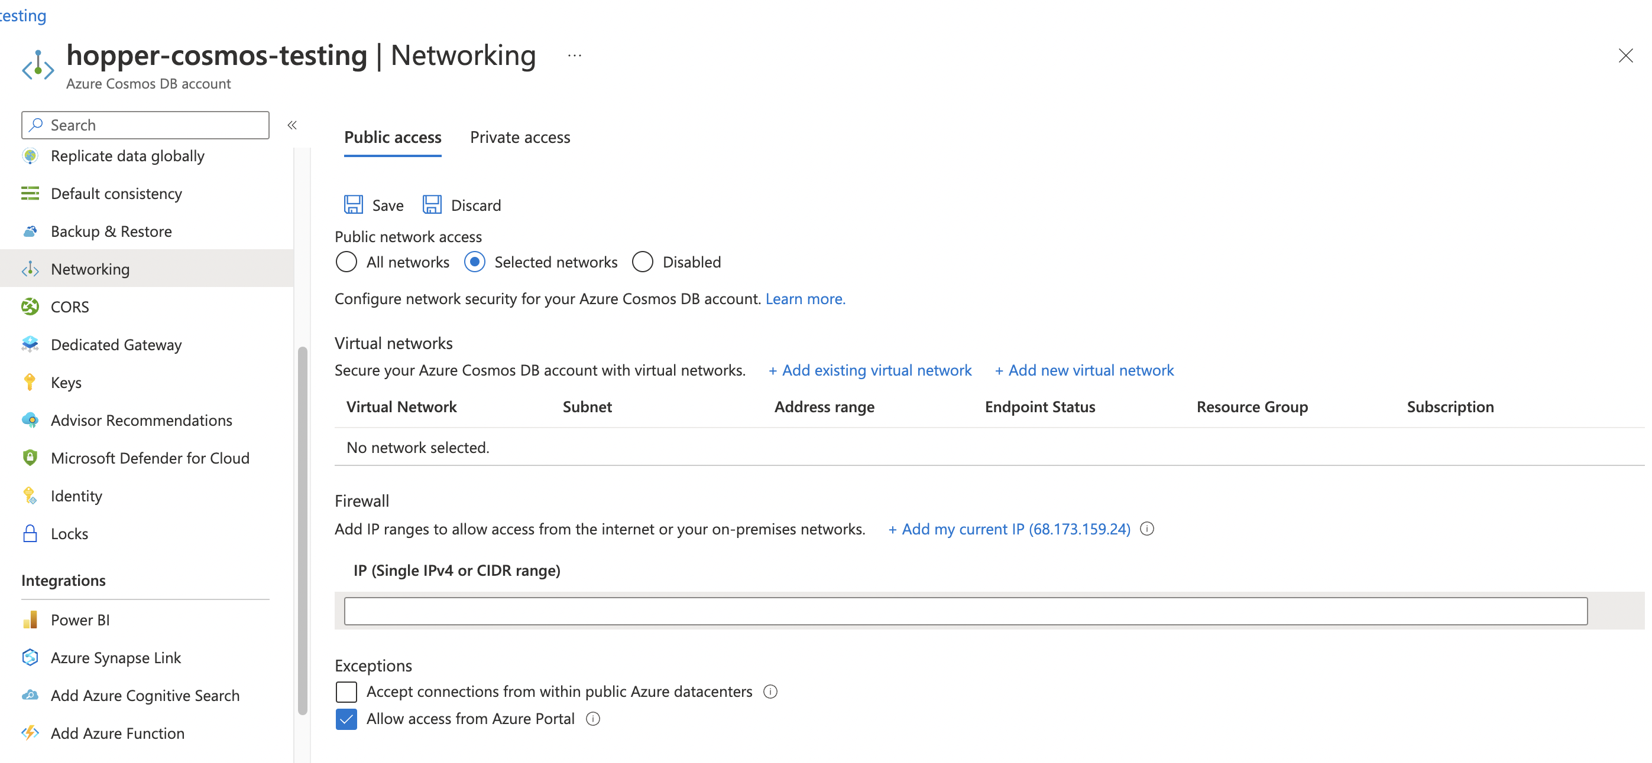
Task: Click the IP address input field
Action: [966, 611]
